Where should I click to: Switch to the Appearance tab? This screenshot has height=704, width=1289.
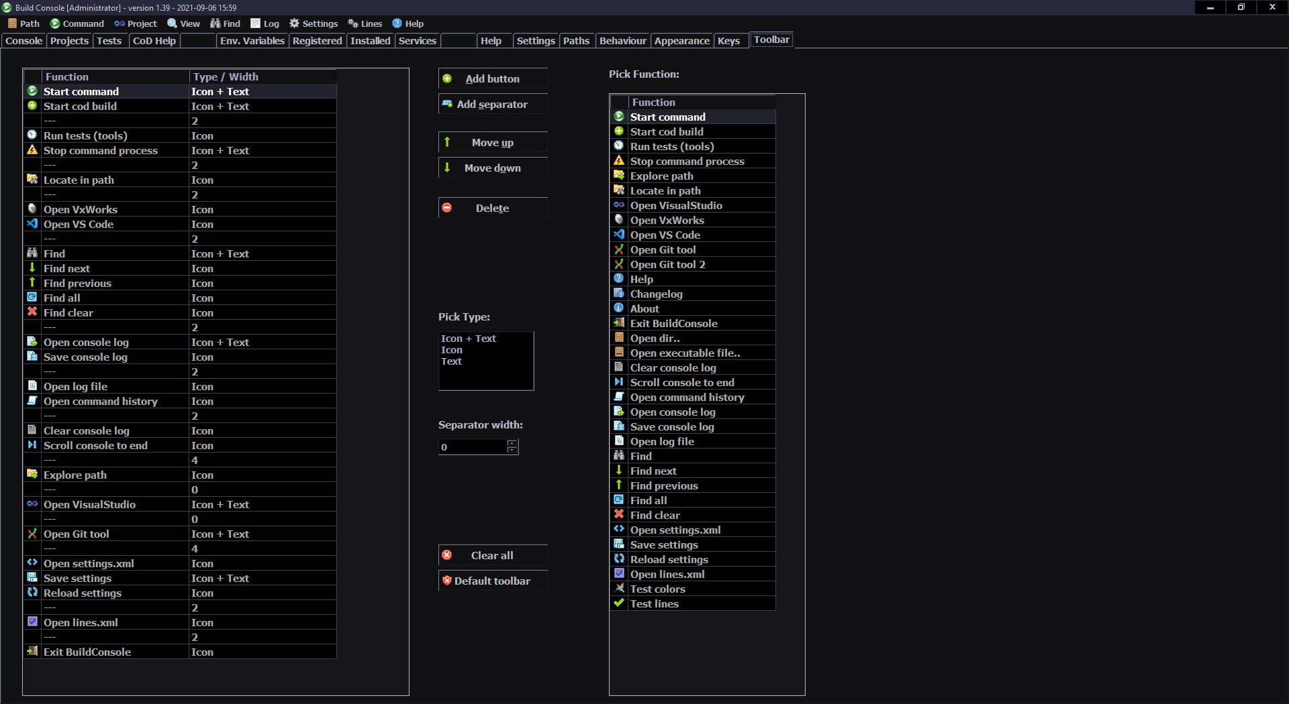click(x=681, y=41)
